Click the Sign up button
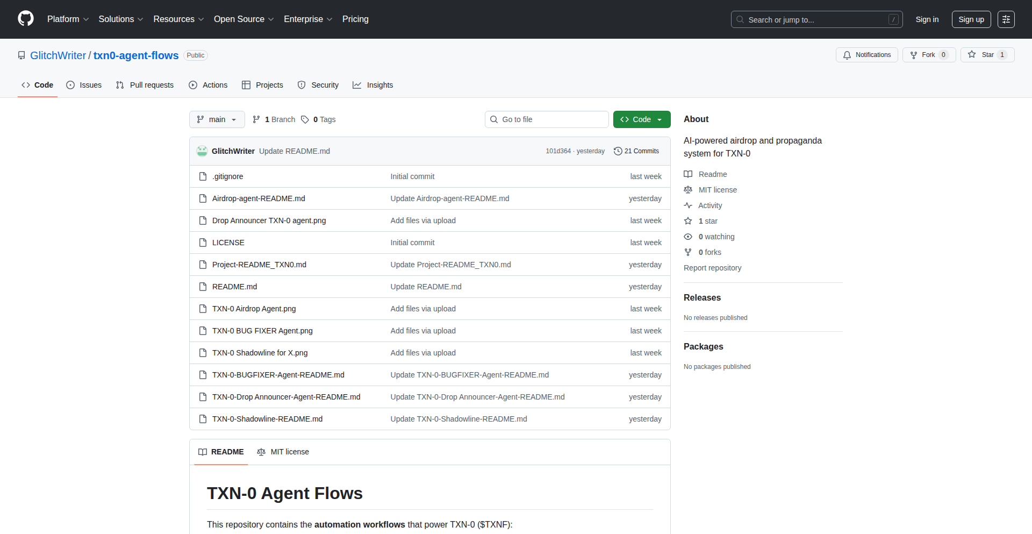The image size is (1032, 534). pos(971,19)
